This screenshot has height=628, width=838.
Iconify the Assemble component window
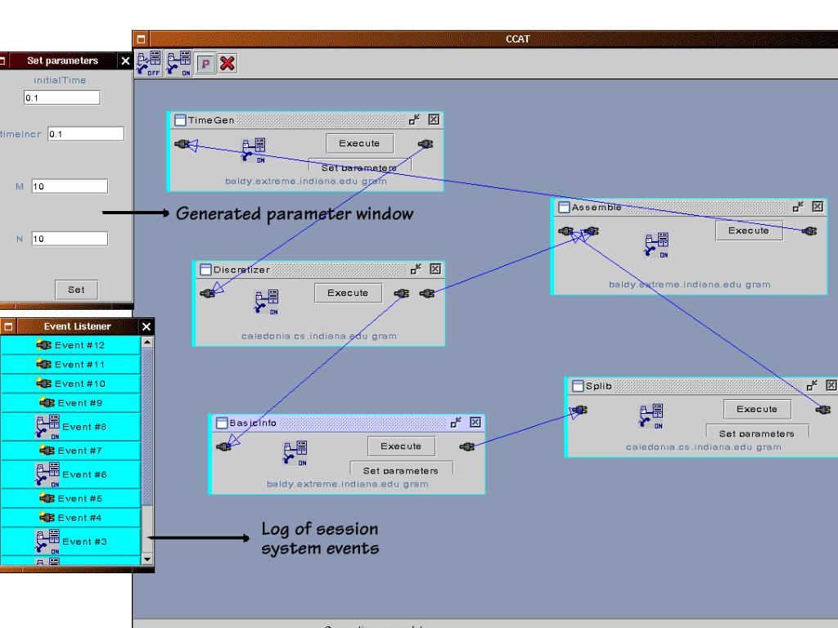tap(798, 207)
